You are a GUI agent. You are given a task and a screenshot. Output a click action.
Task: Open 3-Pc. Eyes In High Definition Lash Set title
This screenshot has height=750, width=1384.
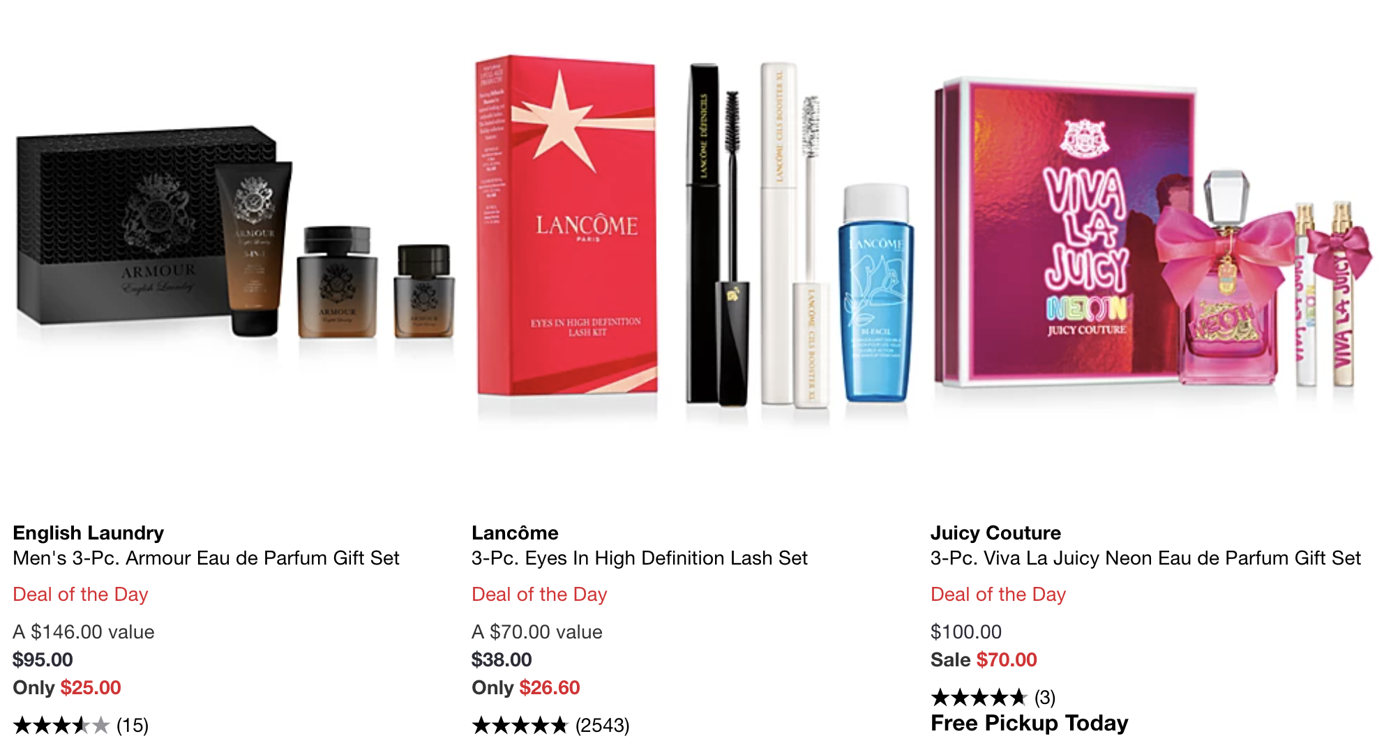(640, 558)
